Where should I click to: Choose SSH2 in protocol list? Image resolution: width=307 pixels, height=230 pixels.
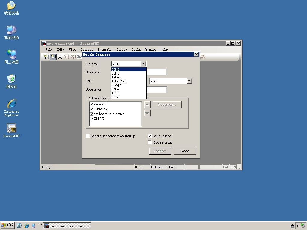[x=129, y=69]
